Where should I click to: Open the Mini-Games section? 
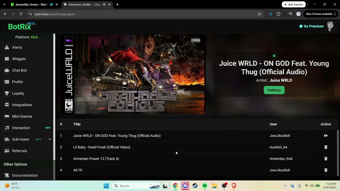click(22, 116)
